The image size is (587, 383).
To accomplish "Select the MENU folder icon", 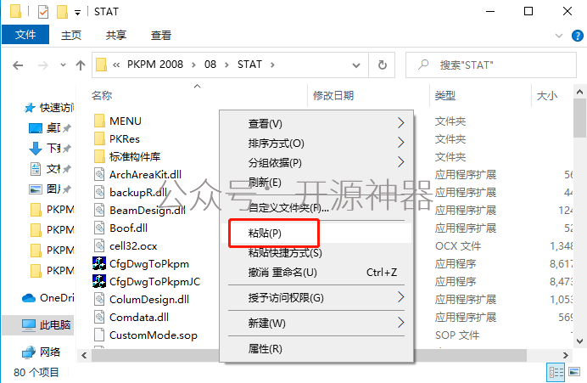I will [x=99, y=121].
